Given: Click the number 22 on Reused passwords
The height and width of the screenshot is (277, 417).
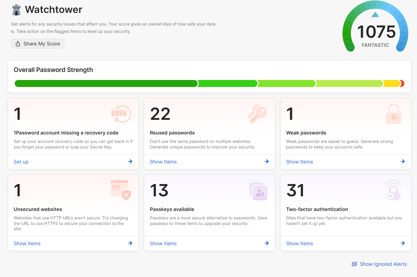Looking at the screenshot, I should click(x=160, y=114).
